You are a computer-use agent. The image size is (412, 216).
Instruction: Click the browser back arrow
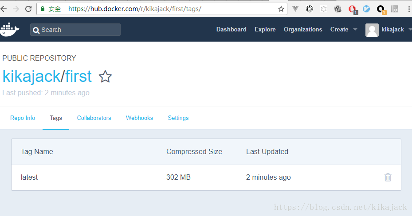(4, 9)
